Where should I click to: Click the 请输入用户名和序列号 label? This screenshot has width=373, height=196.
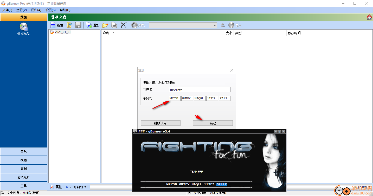pos(159,83)
